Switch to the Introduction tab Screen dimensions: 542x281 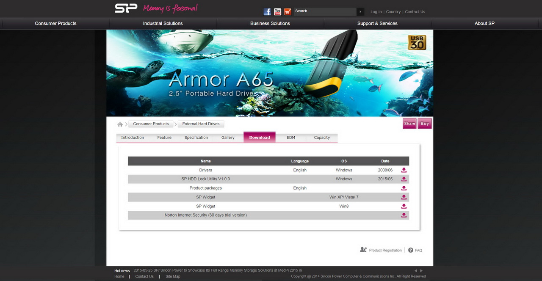click(x=133, y=138)
